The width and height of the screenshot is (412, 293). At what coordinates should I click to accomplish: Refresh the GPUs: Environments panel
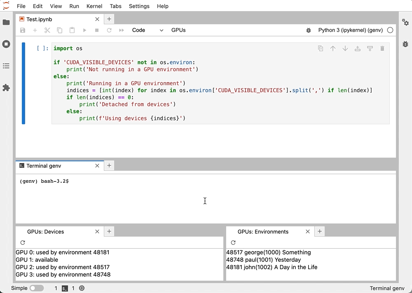[x=233, y=243]
